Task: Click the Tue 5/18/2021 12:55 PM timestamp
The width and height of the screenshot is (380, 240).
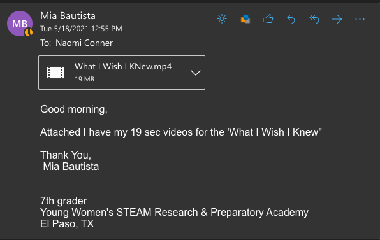Action: click(x=81, y=29)
